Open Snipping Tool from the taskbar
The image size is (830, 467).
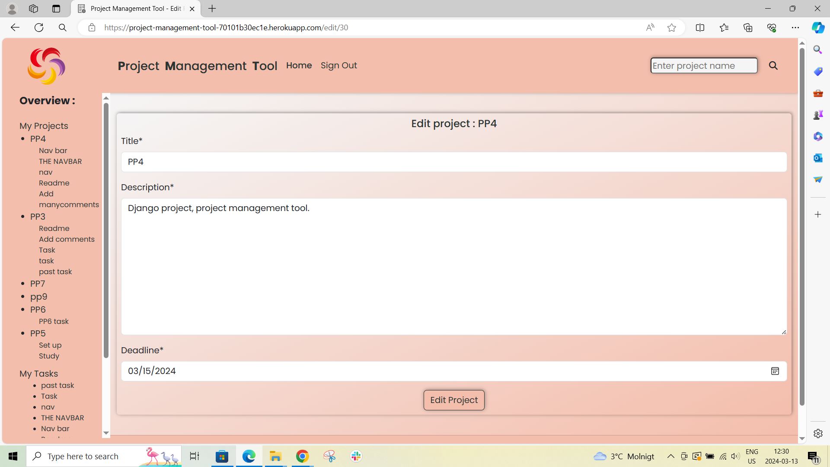coord(329,456)
